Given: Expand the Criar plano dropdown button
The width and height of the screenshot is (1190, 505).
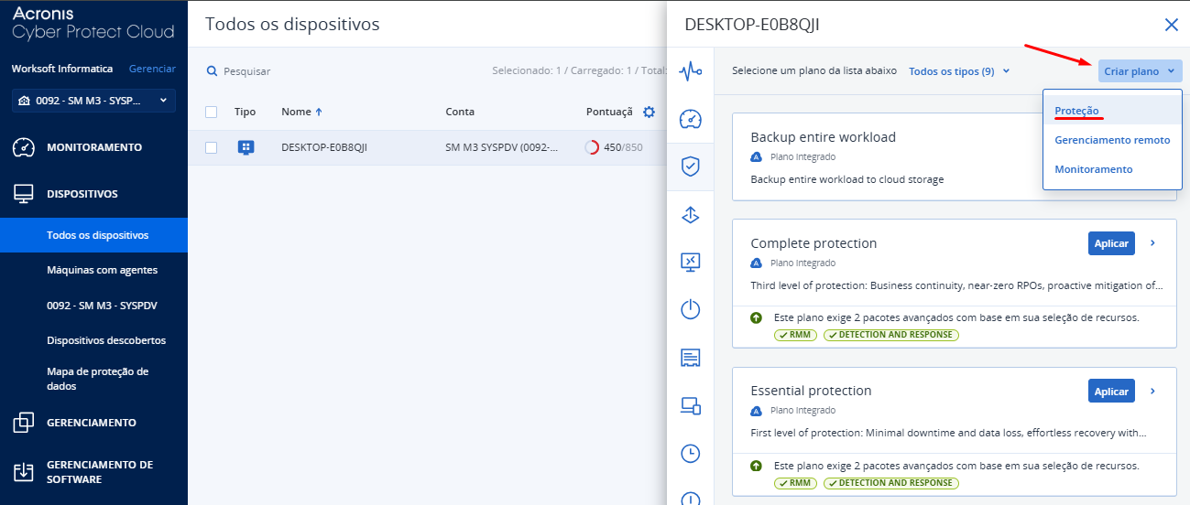Looking at the screenshot, I should tap(1140, 71).
